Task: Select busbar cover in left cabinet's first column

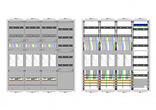Action: [x=16, y=79]
